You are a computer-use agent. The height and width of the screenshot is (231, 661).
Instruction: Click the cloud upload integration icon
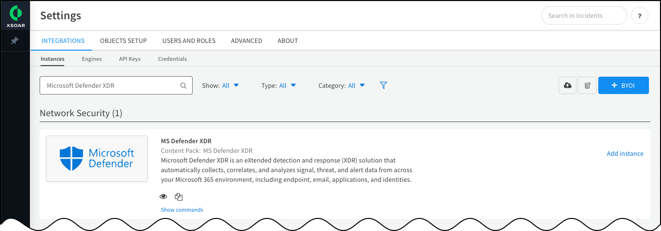tap(567, 85)
